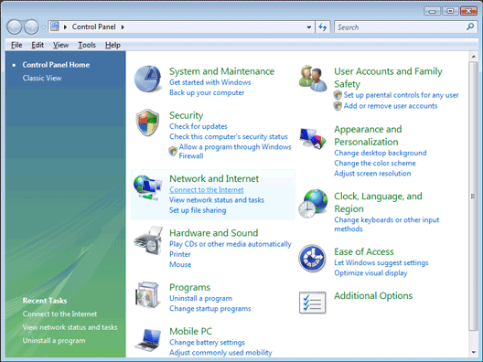Screen dimensions: 483x362
Task: Click Play CDs or other media automatically
Action: tap(231, 244)
